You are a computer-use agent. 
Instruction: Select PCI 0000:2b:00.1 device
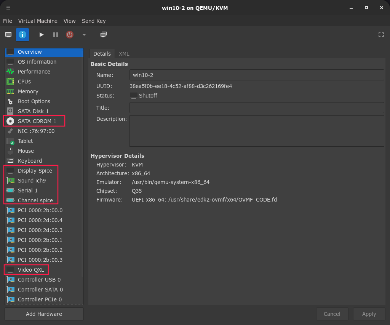44,240
